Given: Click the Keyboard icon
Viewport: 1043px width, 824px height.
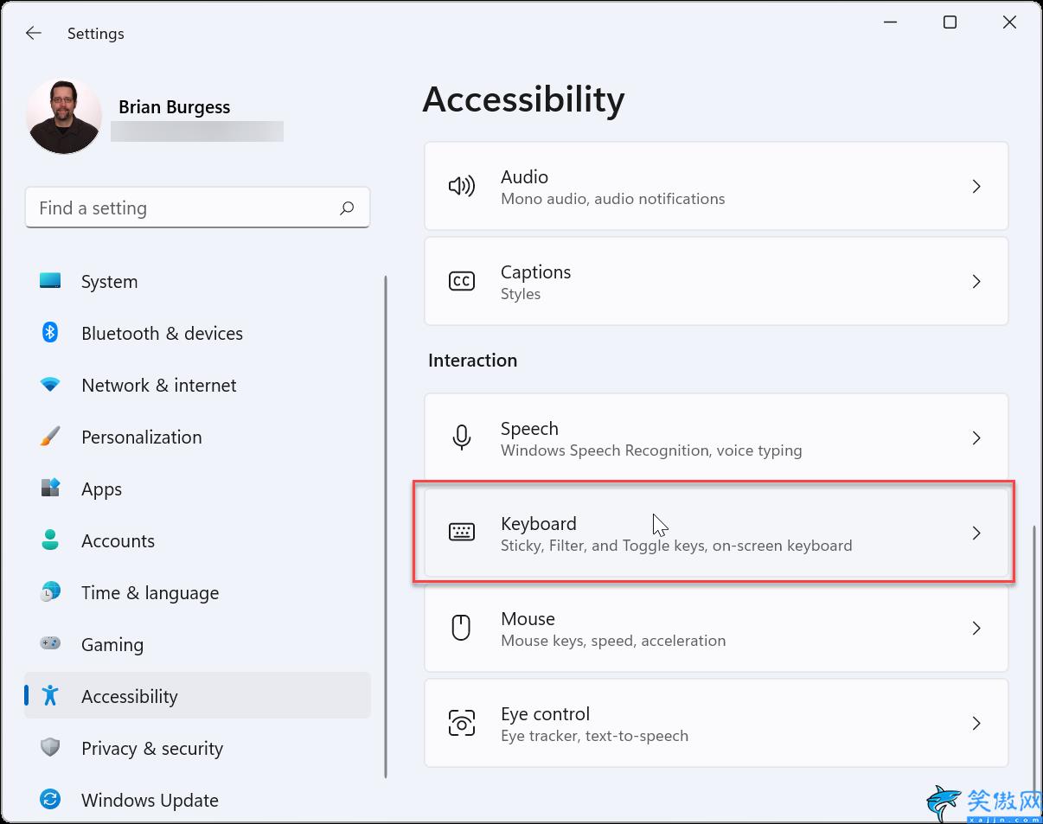Looking at the screenshot, I should click(x=462, y=533).
